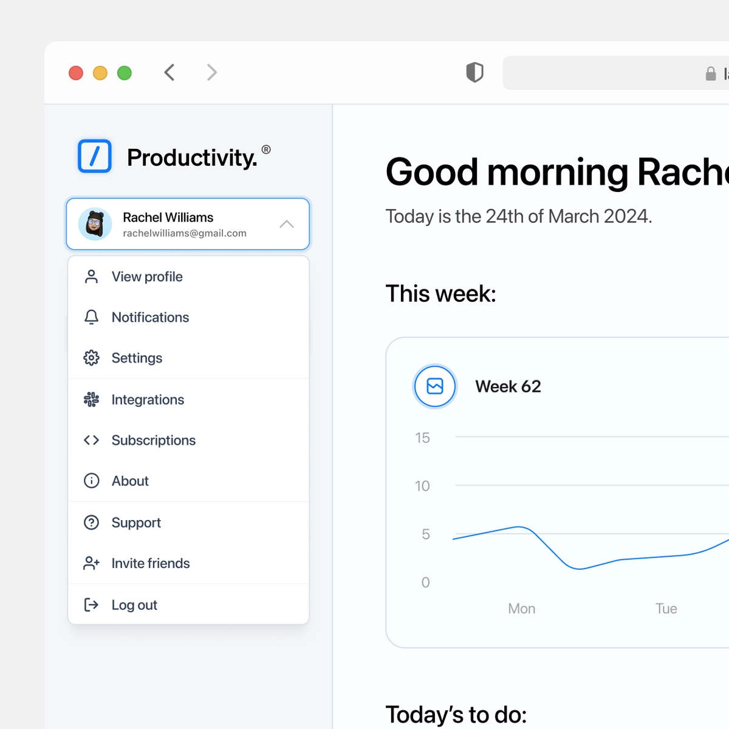This screenshot has height=729, width=729.
Task: Open the privacy shield icon
Action: pyautogui.click(x=474, y=72)
